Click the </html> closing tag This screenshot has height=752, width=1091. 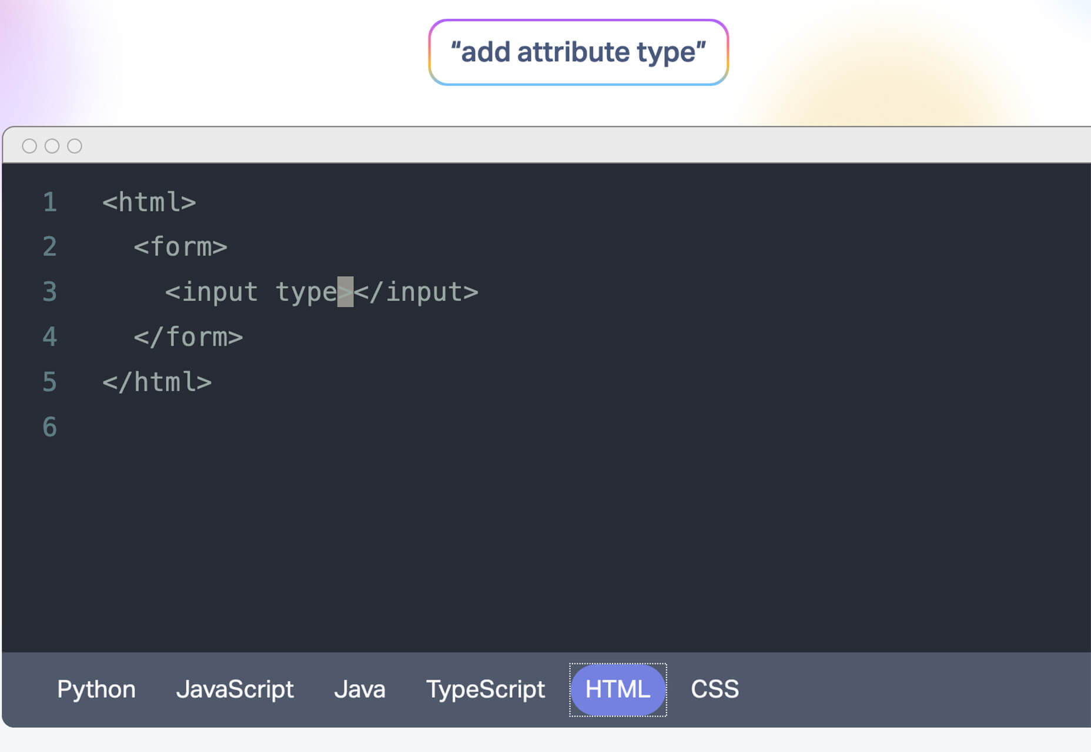pyautogui.click(x=157, y=382)
